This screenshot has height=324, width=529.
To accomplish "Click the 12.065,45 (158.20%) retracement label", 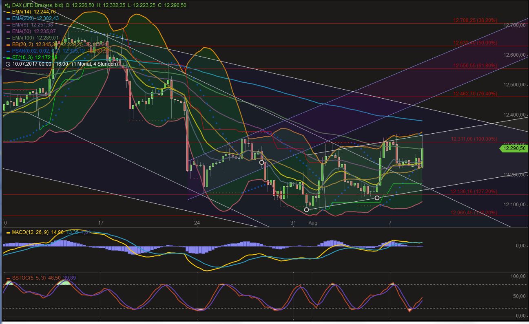I will tap(473, 212).
